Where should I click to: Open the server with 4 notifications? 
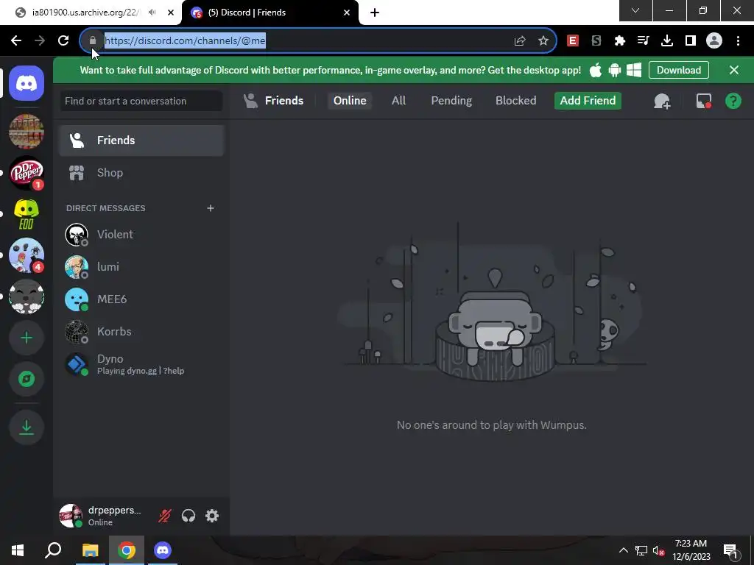tap(27, 255)
